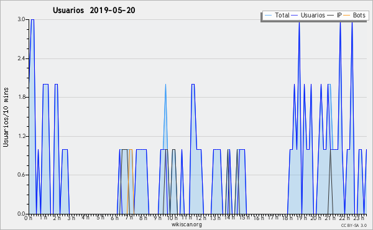The width and height of the screenshot is (373, 230).
Task: Click the 0.6 y-axis value
Action: 21,175
